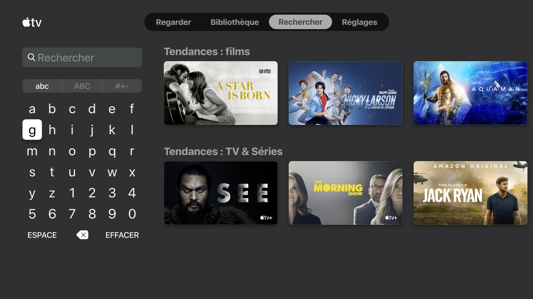Click the backspace delete key icon
The image size is (533, 299).
pyautogui.click(x=82, y=235)
